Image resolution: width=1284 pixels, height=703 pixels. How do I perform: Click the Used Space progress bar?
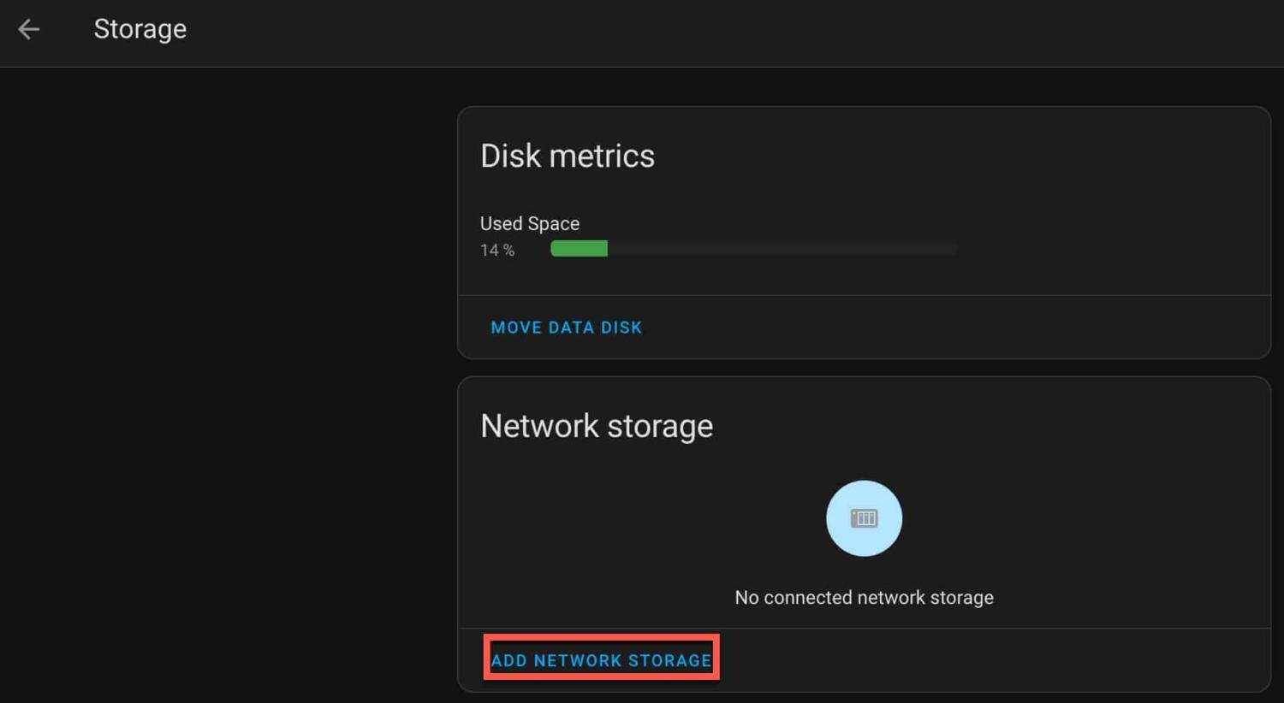(x=753, y=249)
